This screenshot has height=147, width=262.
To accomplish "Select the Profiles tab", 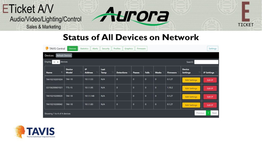I will 117,48.
